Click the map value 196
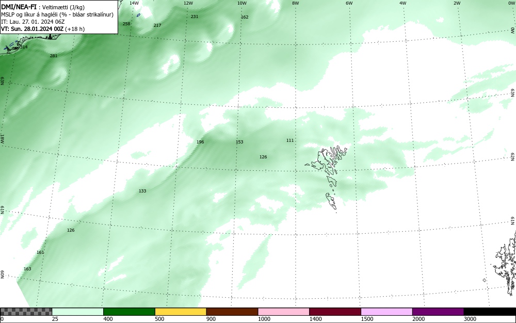Image resolution: width=516 pixels, height=323 pixels. (200, 142)
